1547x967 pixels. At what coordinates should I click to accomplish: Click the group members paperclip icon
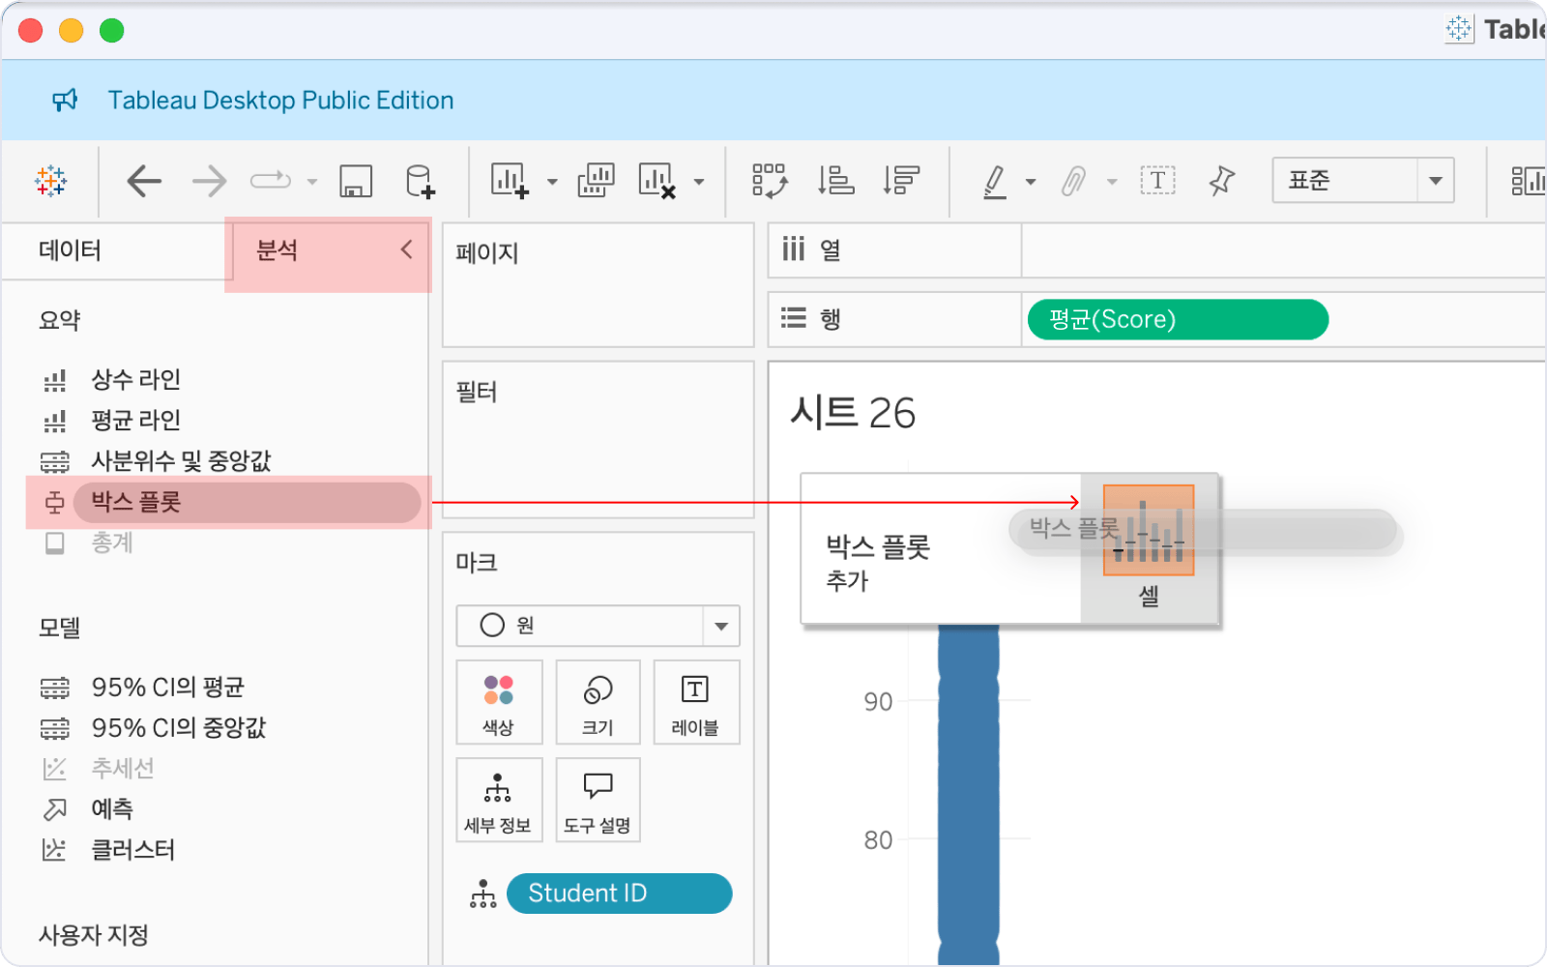click(1073, 181)
